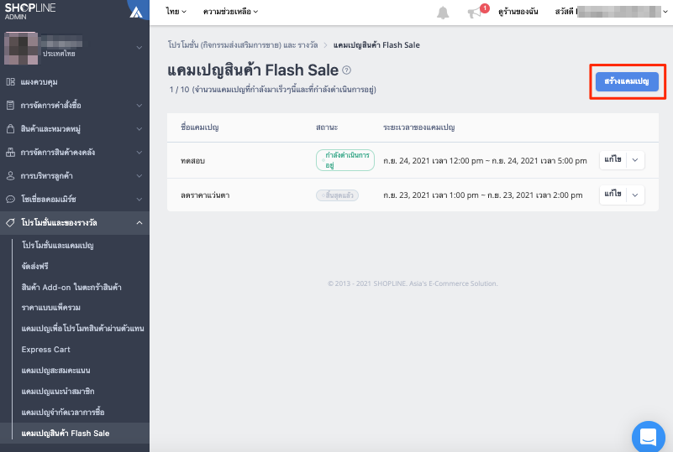Image resolution: width=673 pixels, height=452 pixels.
Task: Select ราคาแบบแพ็ครวม submenu item
Action: click(x=50, y=307)
